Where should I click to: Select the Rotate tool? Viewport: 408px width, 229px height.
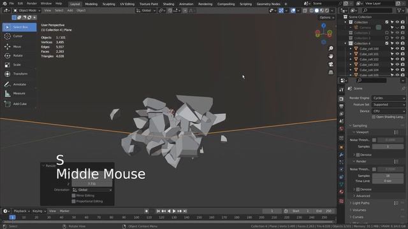[18, 55]
